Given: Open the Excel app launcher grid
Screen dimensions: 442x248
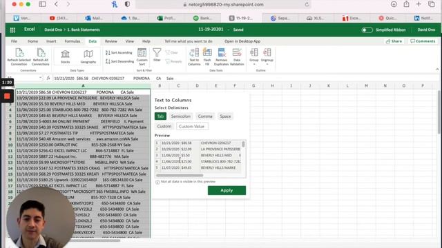Looking at the screenshot, I should 12,30.
